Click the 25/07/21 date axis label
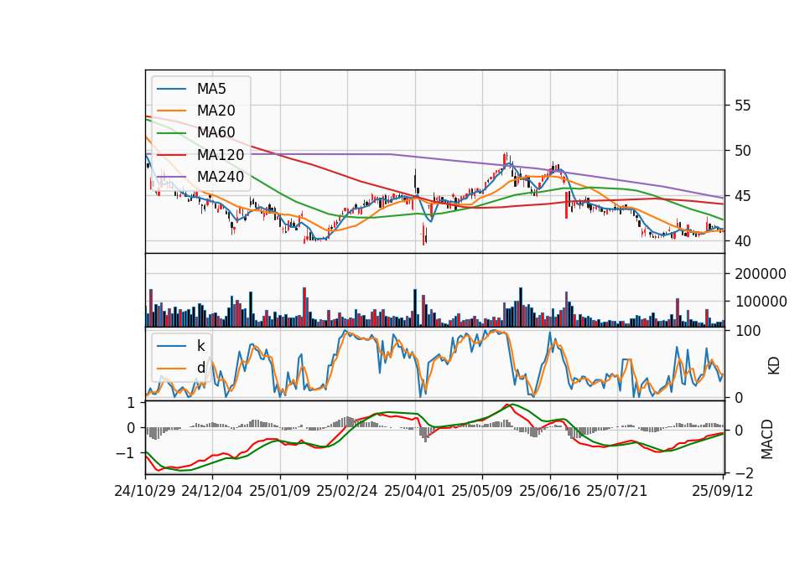 tap(616, 491)
